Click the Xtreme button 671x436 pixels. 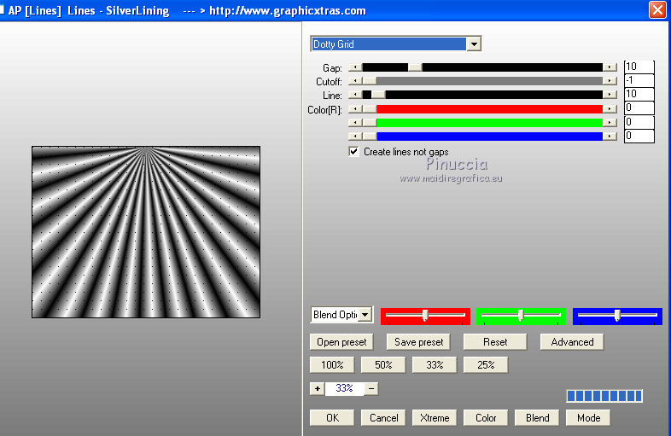(x=435, y=417)
